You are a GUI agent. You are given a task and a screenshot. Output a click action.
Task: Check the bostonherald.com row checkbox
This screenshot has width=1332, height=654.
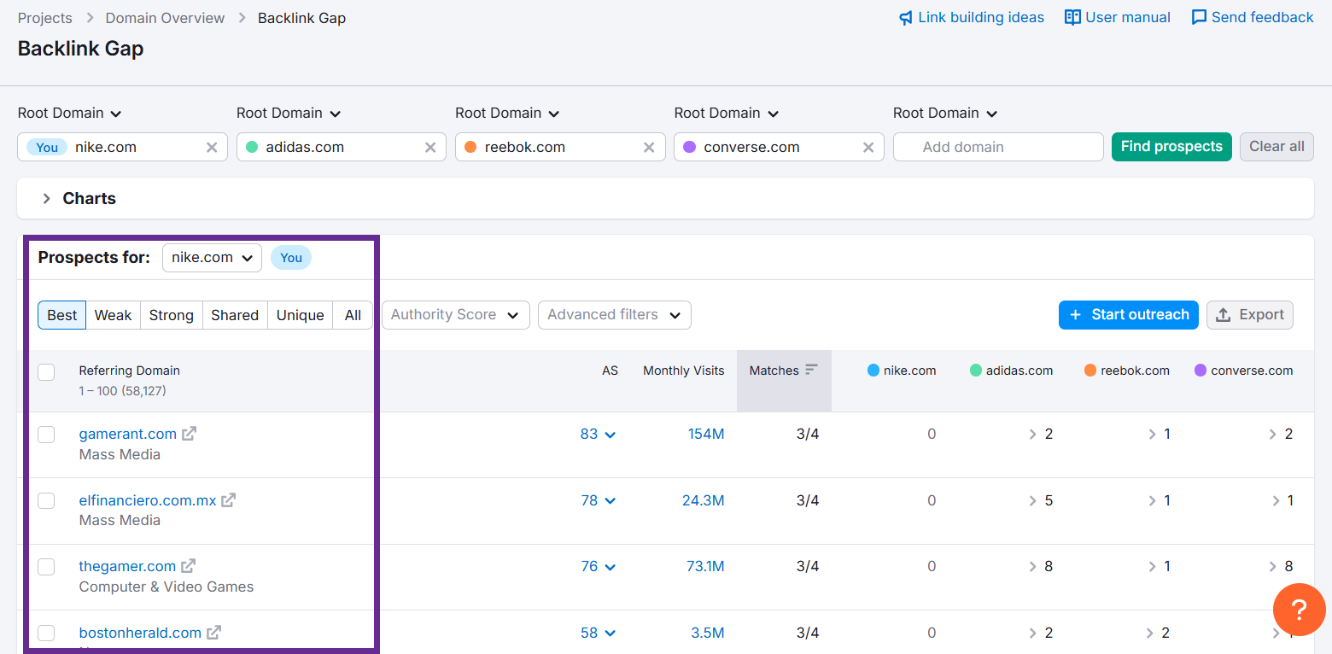(x=46, y=633)
